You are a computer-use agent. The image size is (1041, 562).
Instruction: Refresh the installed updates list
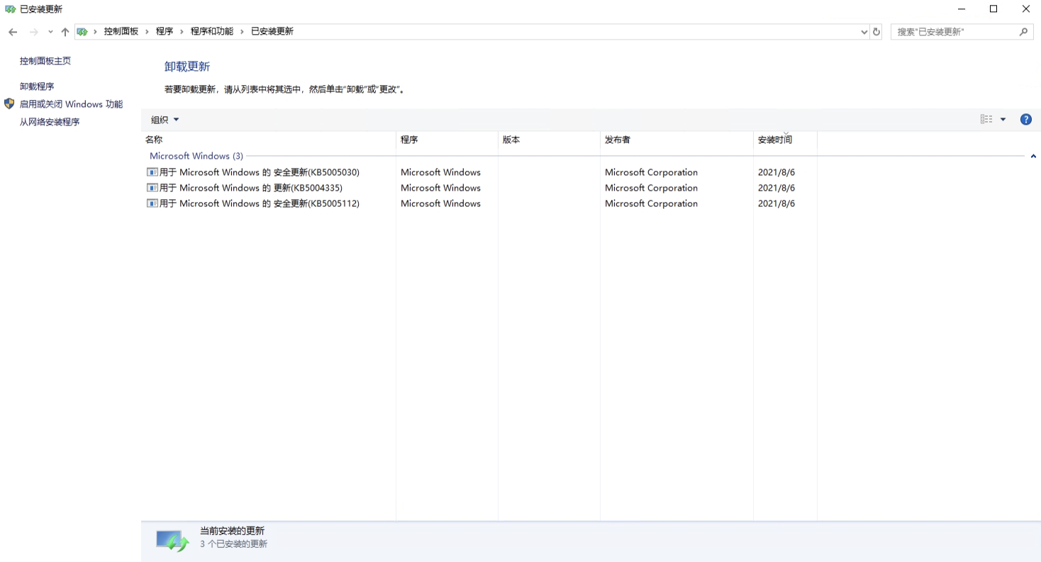[x=876, y=32]
